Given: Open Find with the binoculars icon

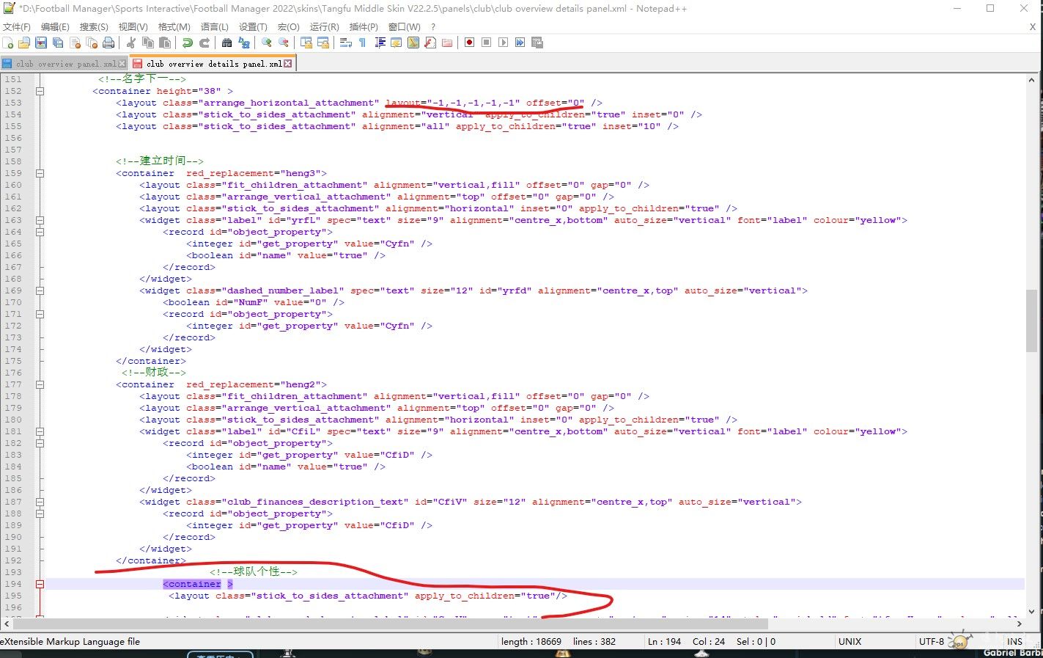Looking at the screenshot, I should tap(226, 43).
